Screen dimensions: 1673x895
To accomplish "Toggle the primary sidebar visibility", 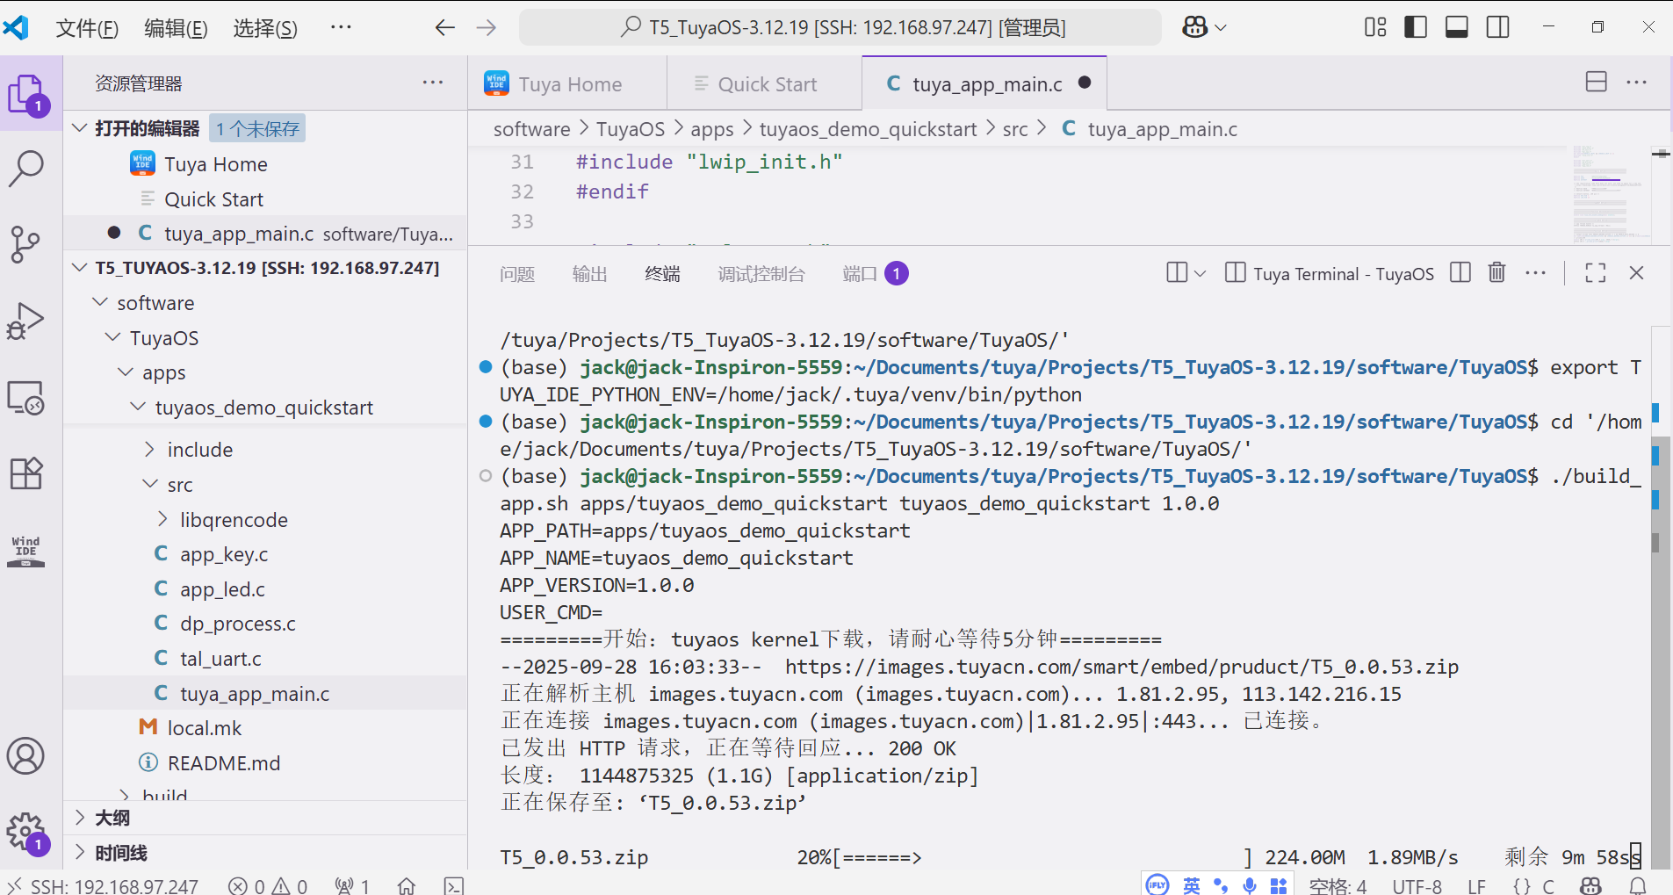I will point(1416,27).
